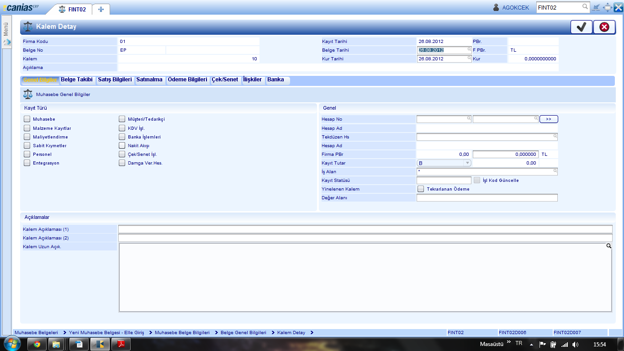Click toolbar pin icon beside fullscreen arrows

596,7
